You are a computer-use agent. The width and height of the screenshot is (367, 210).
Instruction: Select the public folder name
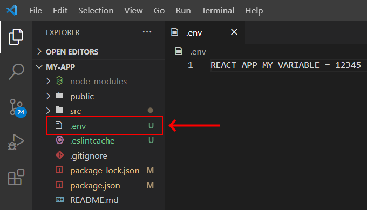tap(82, 97)
